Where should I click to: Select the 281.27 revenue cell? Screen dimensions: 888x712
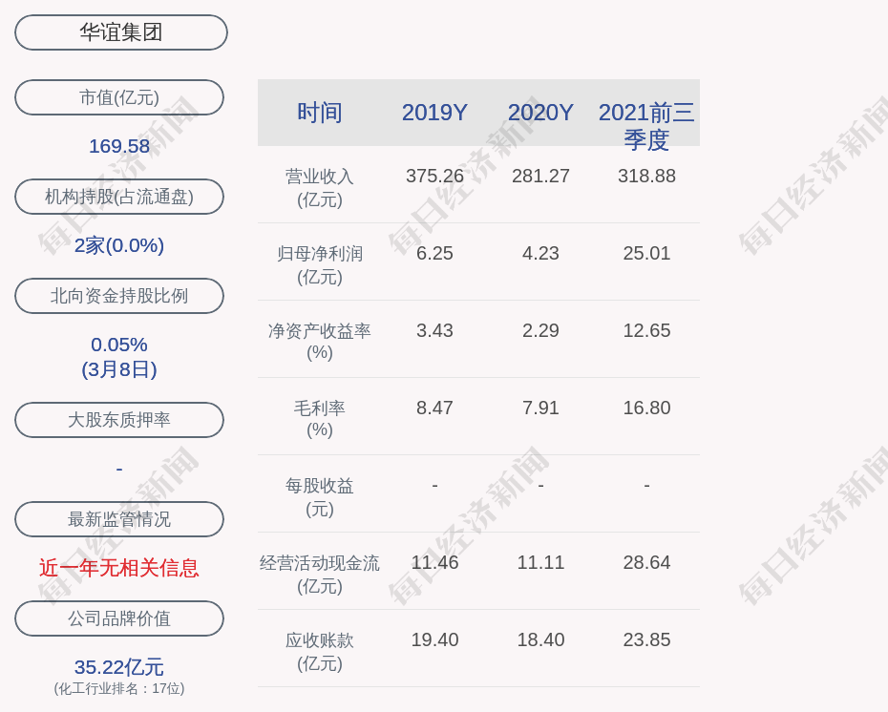click(x=540, y=176)
